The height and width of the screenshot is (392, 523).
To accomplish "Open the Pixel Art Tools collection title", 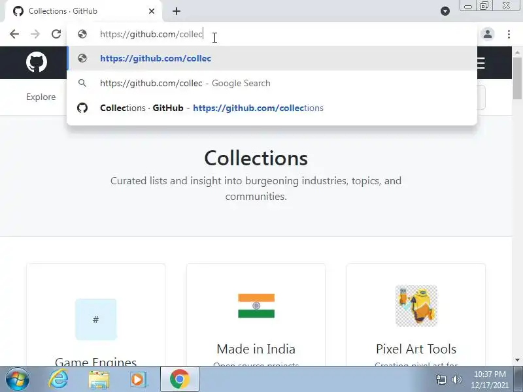I will [x=416, y=349].
